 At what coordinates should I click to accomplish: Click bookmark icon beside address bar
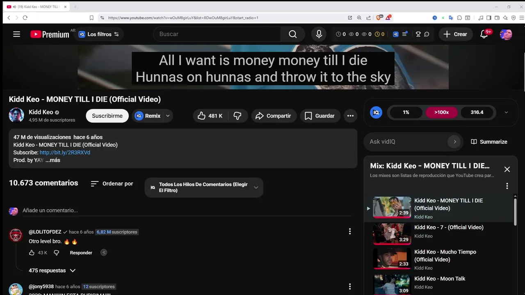pos(91,18)
